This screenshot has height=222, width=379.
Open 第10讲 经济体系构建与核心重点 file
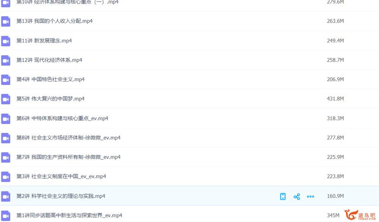pos(67,2)
